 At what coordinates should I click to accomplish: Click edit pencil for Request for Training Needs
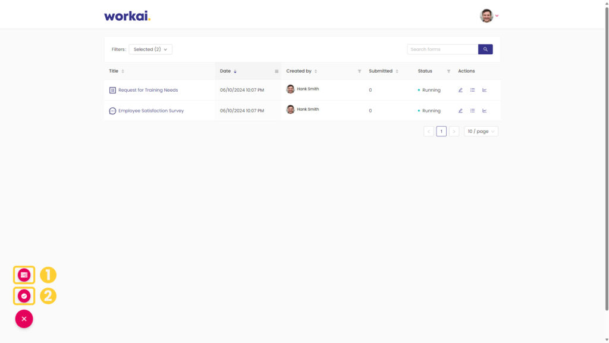tap(460, 90)
